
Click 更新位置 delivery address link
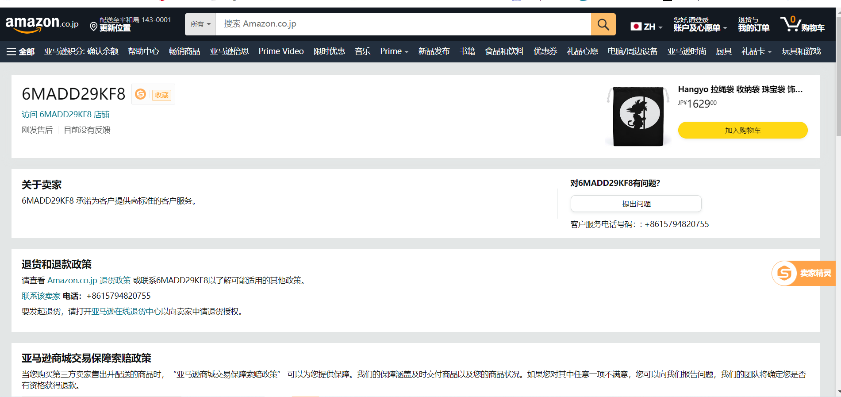tap(115, 28)
